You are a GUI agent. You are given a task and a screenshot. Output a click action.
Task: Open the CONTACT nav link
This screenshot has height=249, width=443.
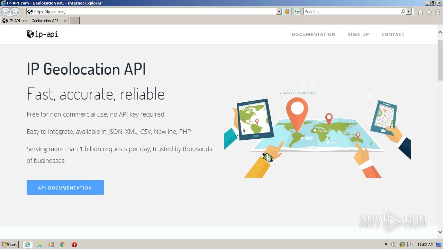[x=393, y=34]
